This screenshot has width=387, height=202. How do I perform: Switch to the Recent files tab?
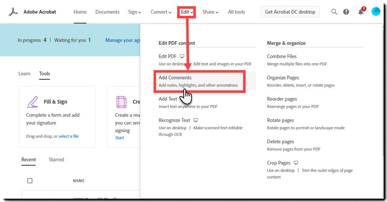pos(28,160)
